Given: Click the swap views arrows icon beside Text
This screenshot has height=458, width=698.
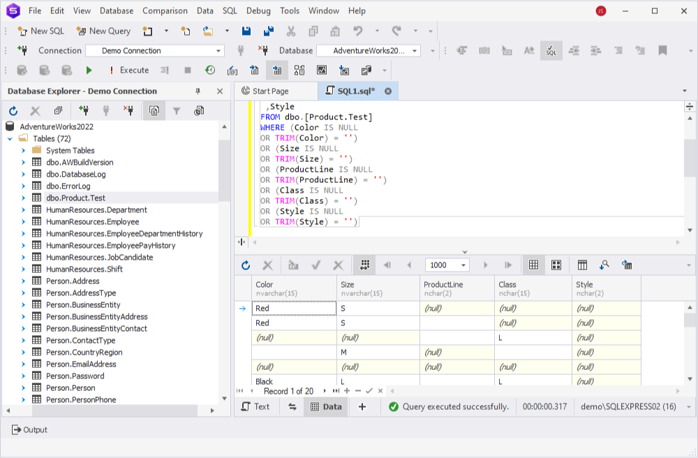Looking at the screenshot, I should 292,406.
